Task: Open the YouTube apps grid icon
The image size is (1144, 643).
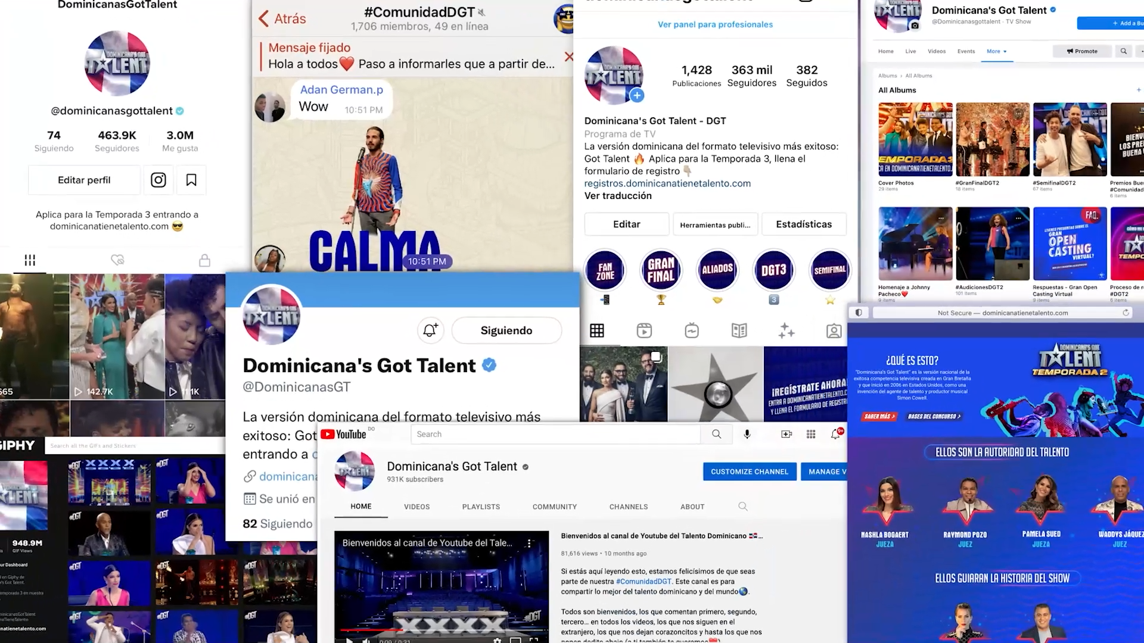Action: click(811, 434)
